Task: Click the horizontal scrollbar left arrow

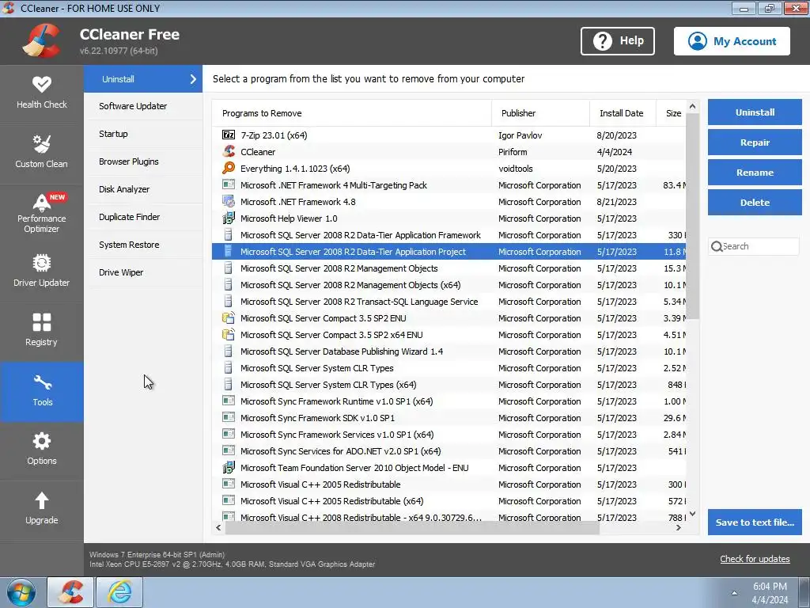Action: pyautogui.click(x=218, y=528)
